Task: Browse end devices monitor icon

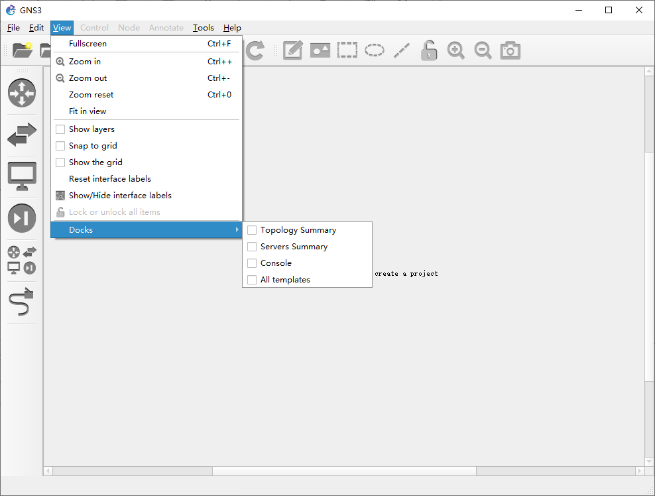Action: tap(22, 176)
